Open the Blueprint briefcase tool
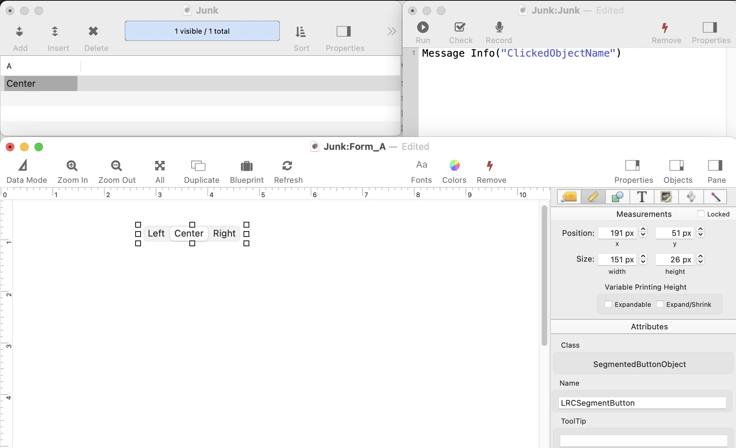 [247, 166]
